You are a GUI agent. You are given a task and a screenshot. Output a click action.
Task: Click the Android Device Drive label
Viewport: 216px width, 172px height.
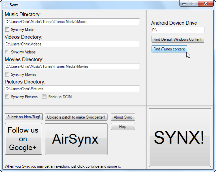[x=174, y=23]
